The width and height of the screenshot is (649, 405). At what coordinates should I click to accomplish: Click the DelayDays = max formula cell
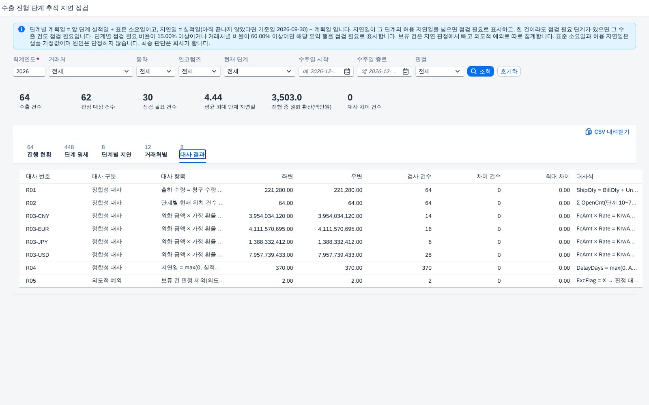[606, 268]
